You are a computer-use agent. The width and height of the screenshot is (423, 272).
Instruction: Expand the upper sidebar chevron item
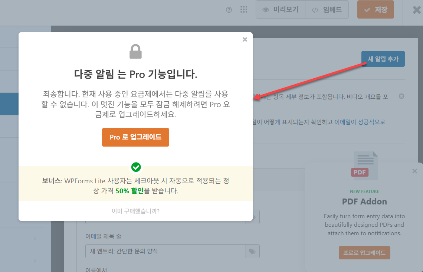(x=35, y=238)
